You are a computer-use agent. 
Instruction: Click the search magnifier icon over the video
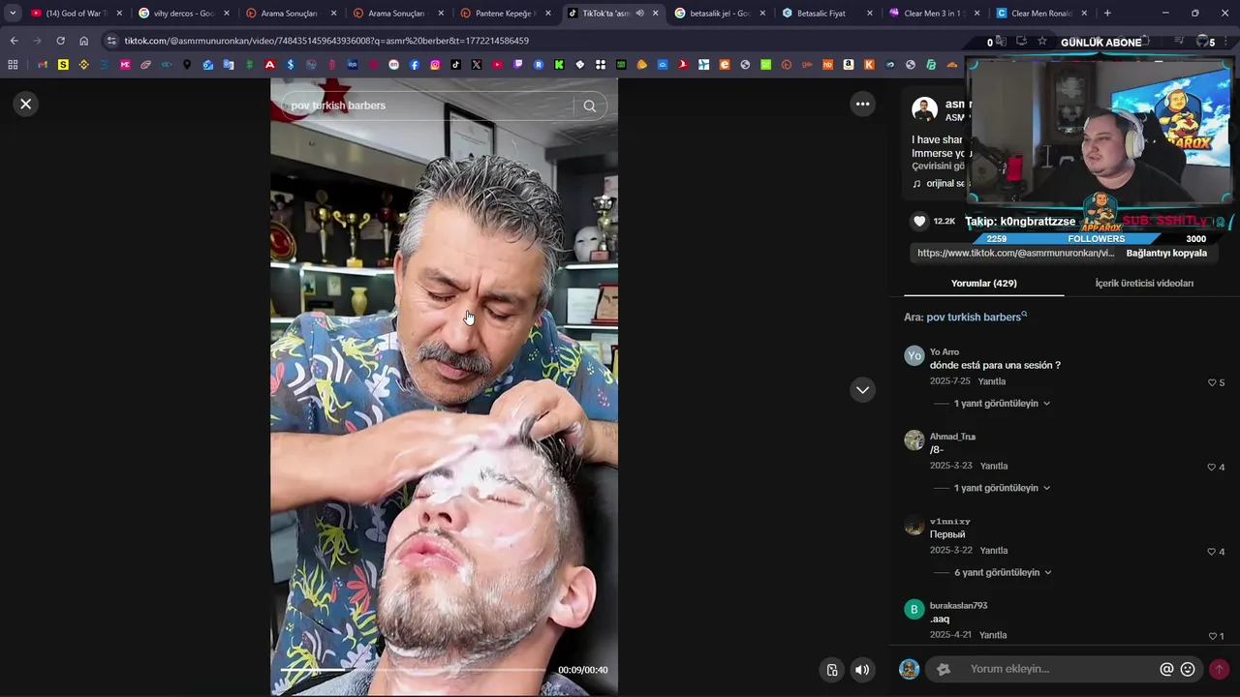pos(589,106)
